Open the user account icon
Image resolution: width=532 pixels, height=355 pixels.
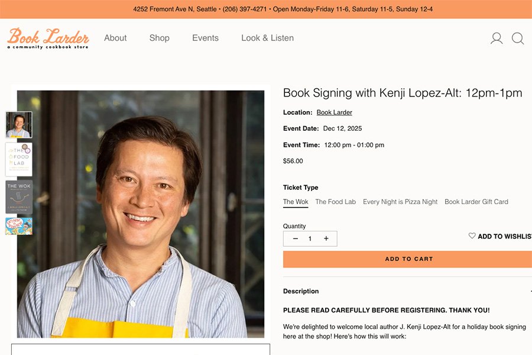(497, 38)
